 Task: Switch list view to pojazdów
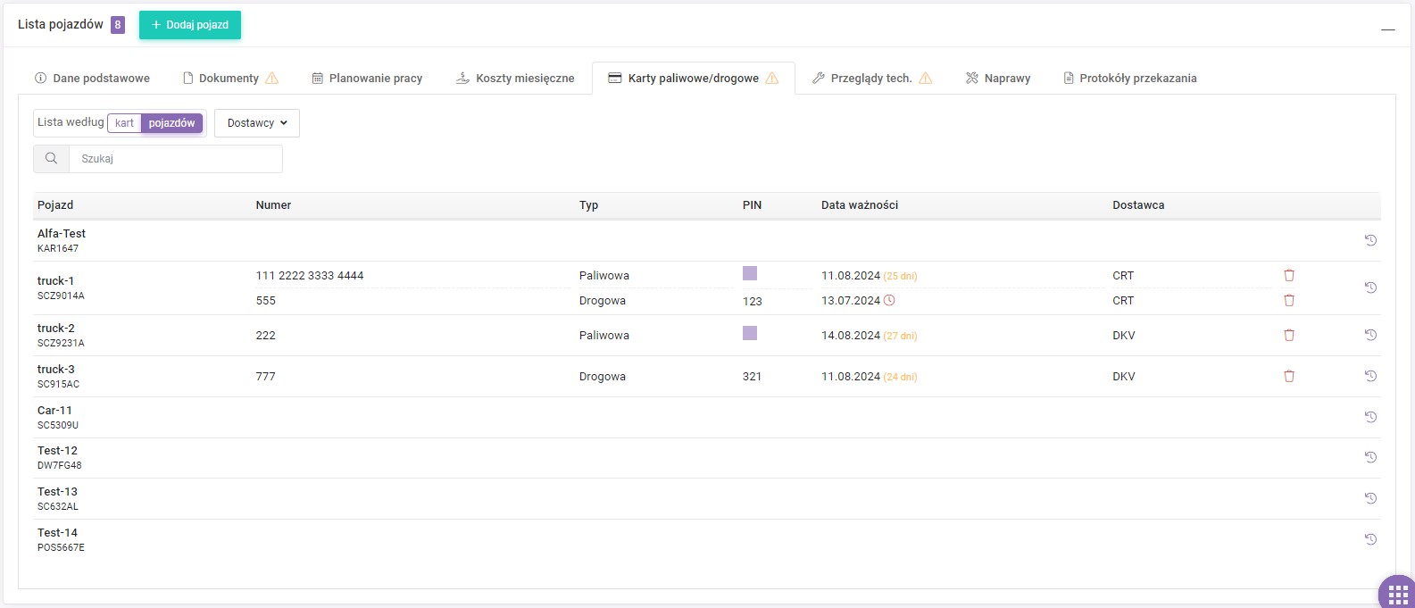point(171,123)
